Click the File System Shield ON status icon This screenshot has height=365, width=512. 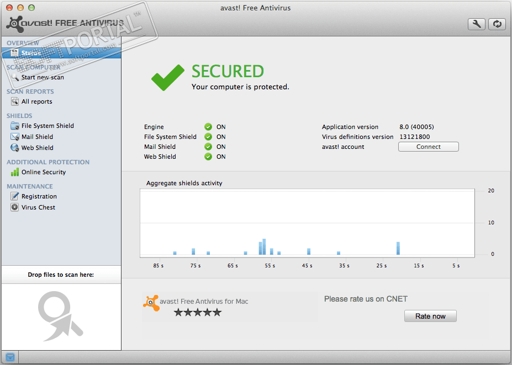pos(208,137)
